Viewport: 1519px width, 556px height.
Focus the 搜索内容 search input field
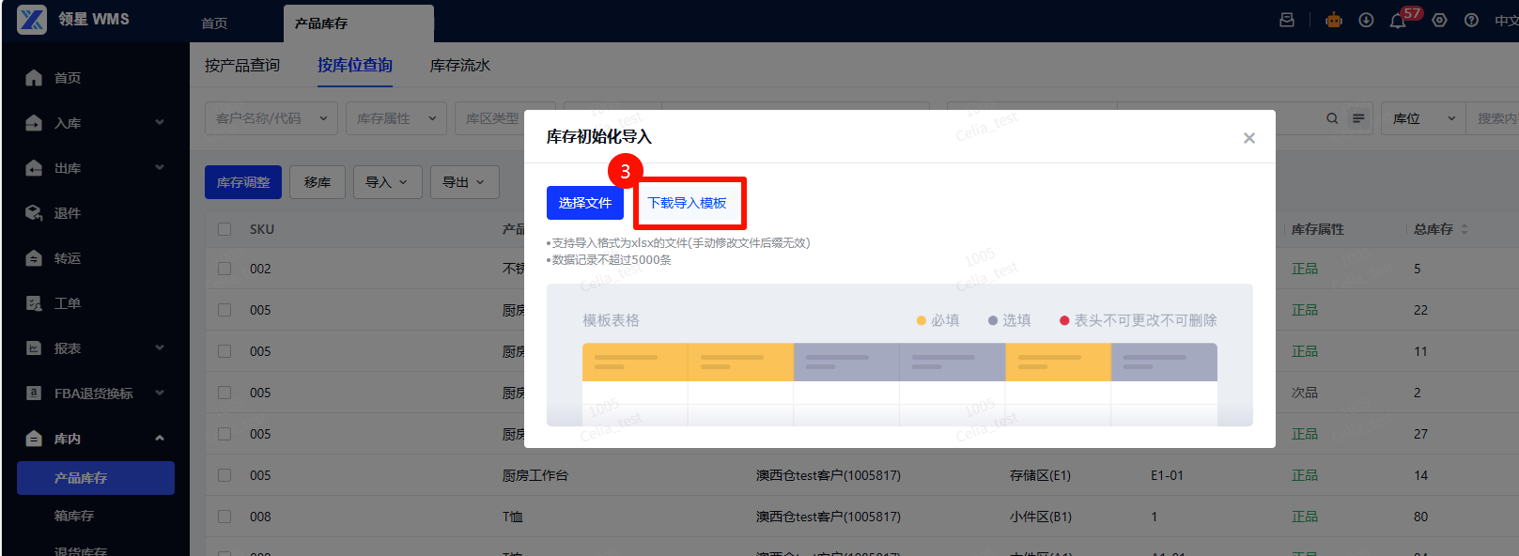tap(1493, 118)
